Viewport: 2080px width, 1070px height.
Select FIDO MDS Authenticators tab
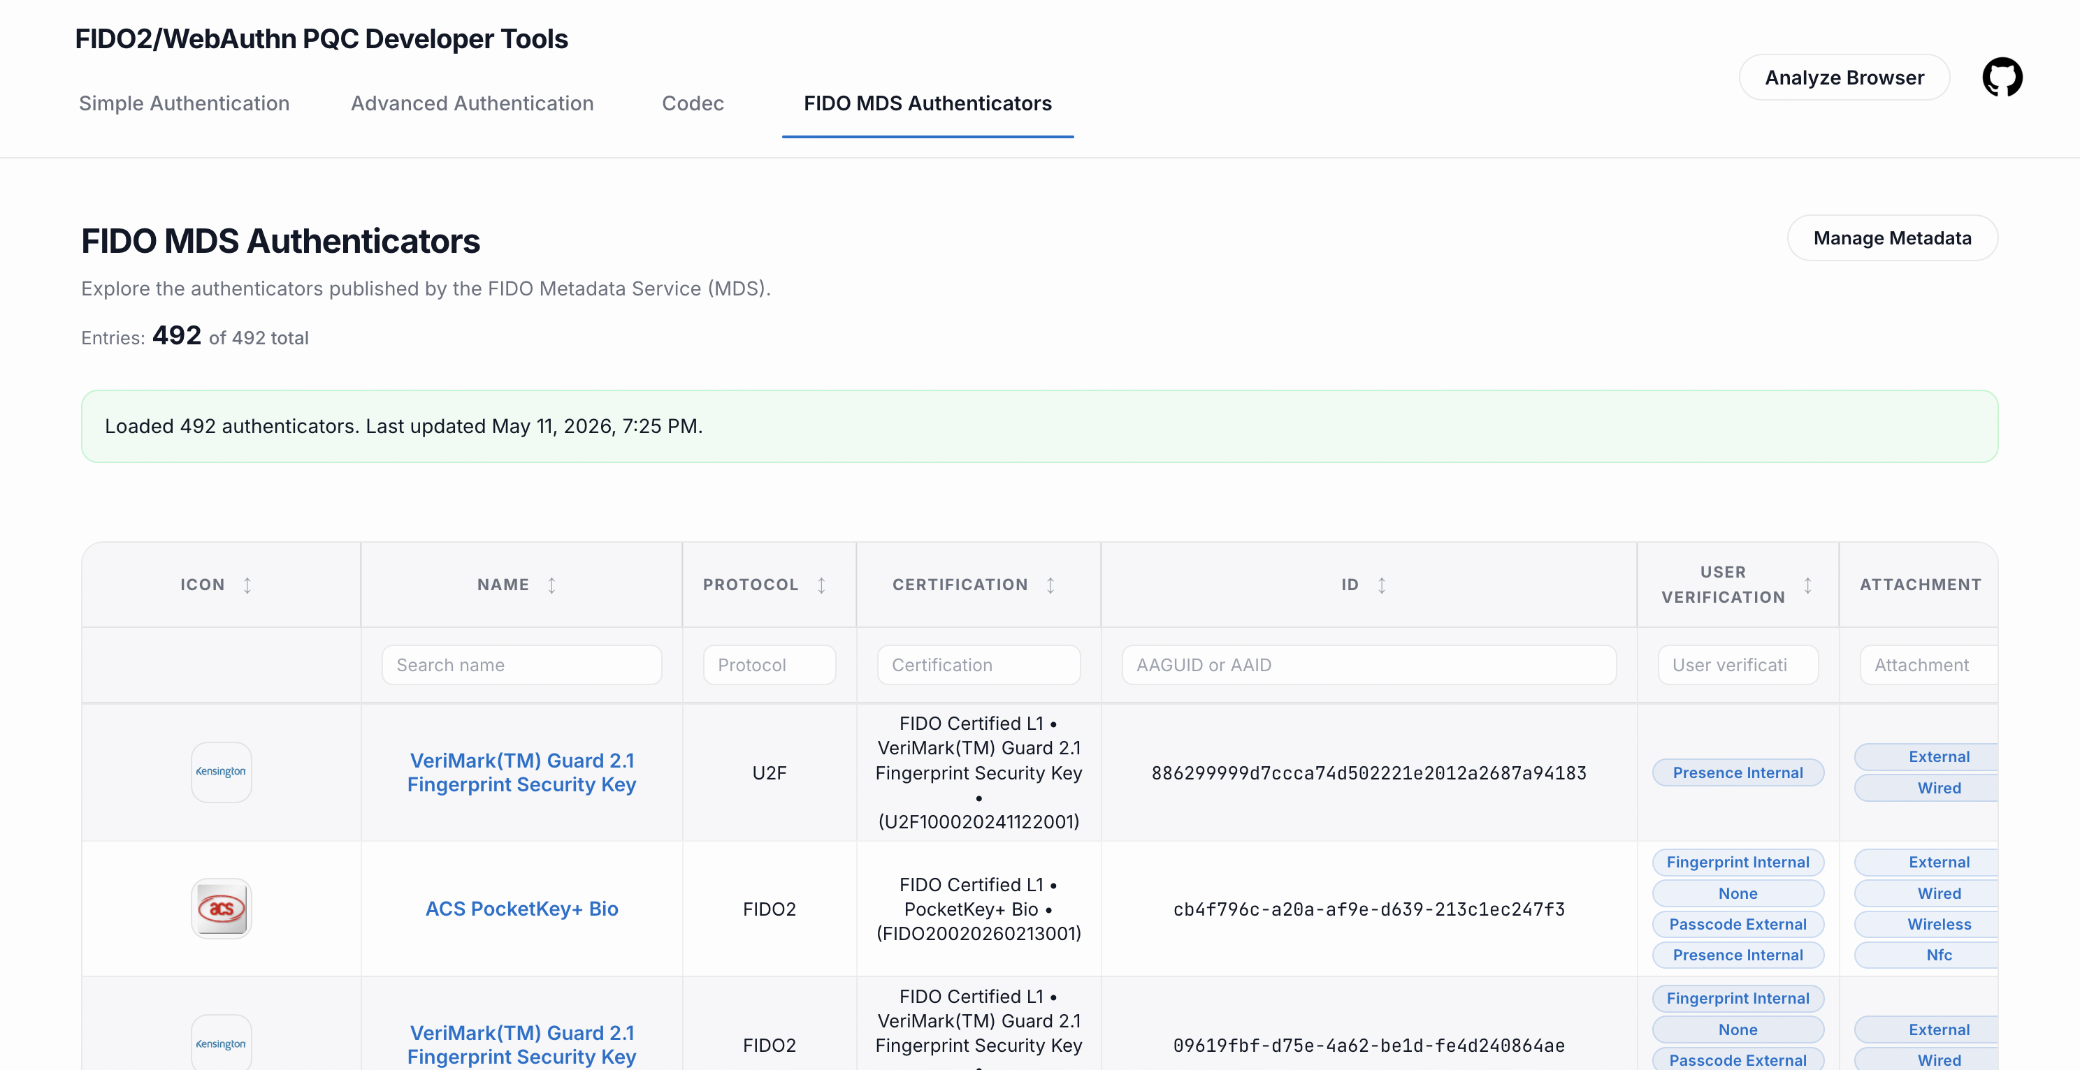click(x=927, y=103)
